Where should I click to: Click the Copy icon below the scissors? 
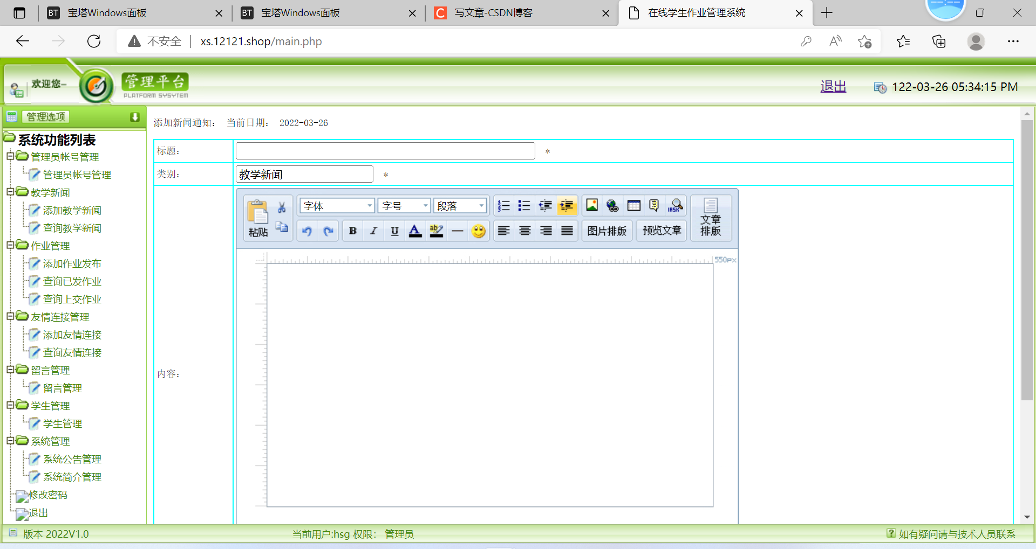pyautogui.click(x=282, y=227)
